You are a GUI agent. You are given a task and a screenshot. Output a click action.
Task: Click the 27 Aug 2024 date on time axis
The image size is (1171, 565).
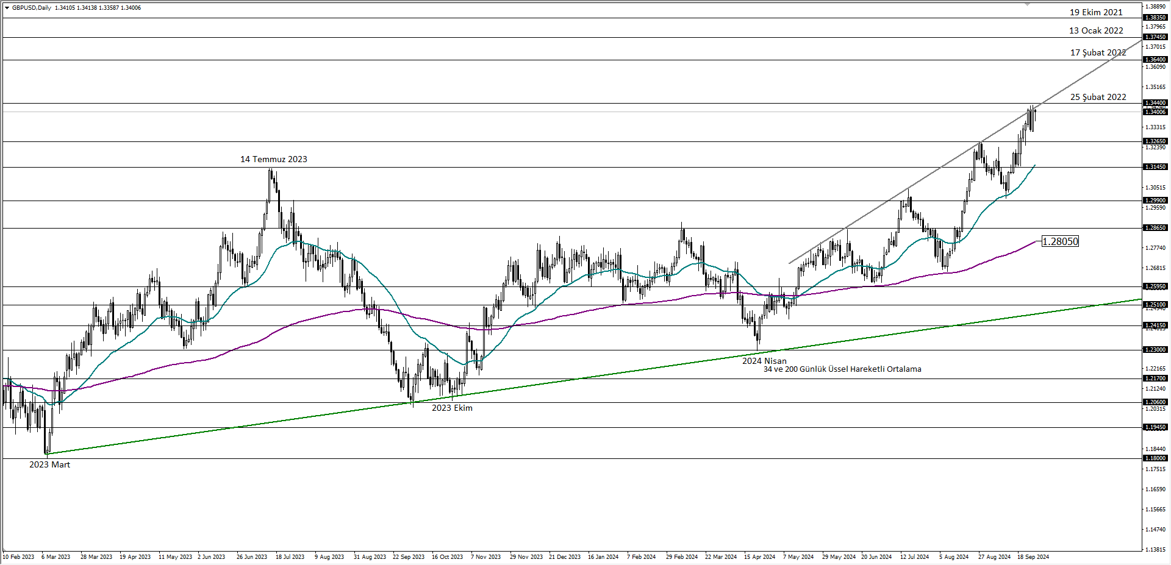click(x=994, y=557)
